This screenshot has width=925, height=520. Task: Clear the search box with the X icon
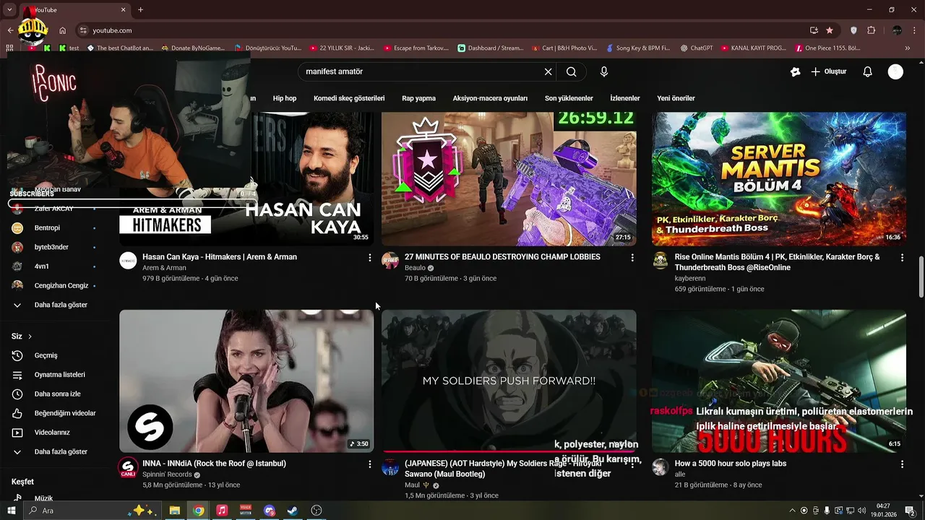[548, 71]
